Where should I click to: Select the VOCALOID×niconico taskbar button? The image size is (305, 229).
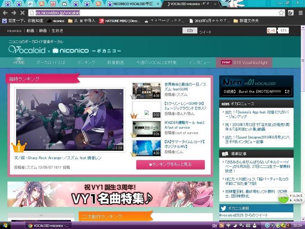click(x=48, y=226)
